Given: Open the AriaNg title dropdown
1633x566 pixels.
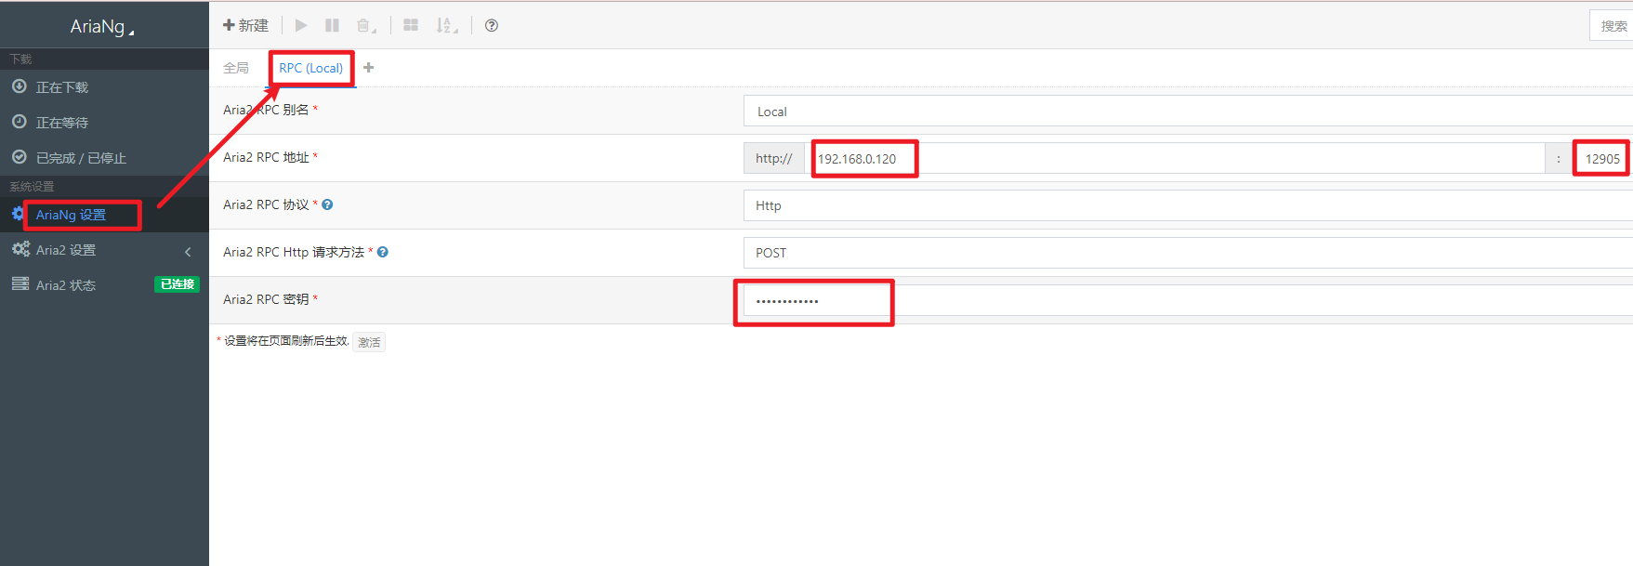Looking at the screenshot, I should [x=102, y=26].
